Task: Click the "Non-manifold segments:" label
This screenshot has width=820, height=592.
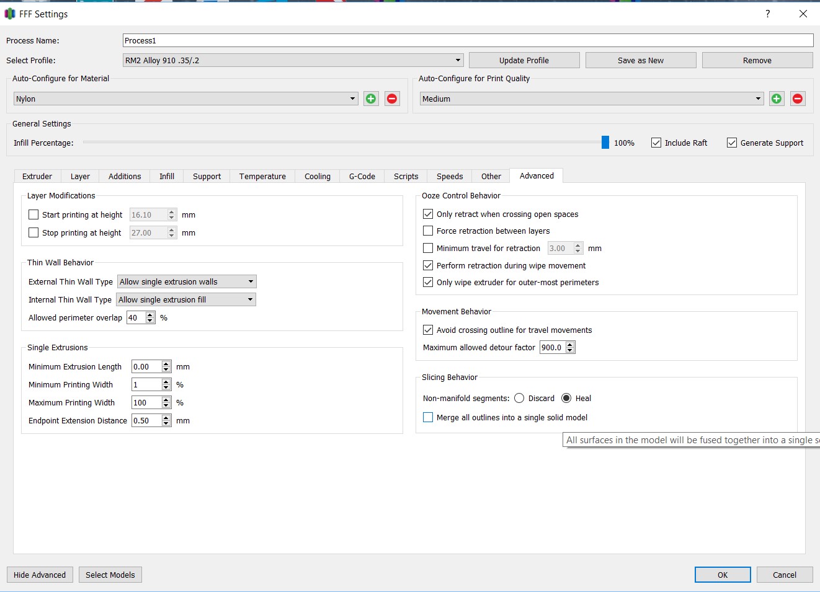Action: (466, 398)
